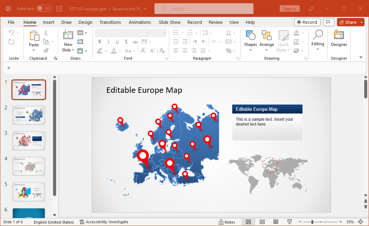Open the font name dropdown
369x226 pixels.
coord(147,33)
